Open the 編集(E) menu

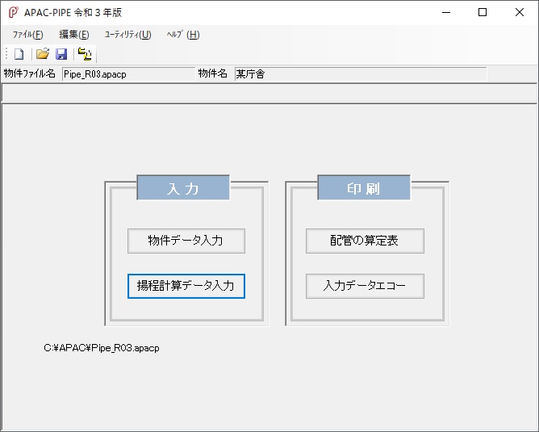tap(74, 35)
